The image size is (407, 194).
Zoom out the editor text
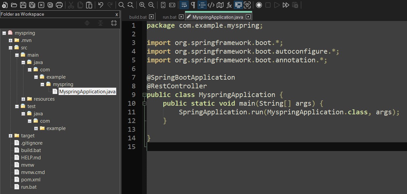click(x=150, y=5)
